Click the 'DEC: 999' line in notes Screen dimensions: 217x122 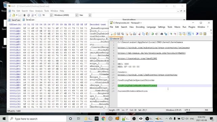click(123, 64)
